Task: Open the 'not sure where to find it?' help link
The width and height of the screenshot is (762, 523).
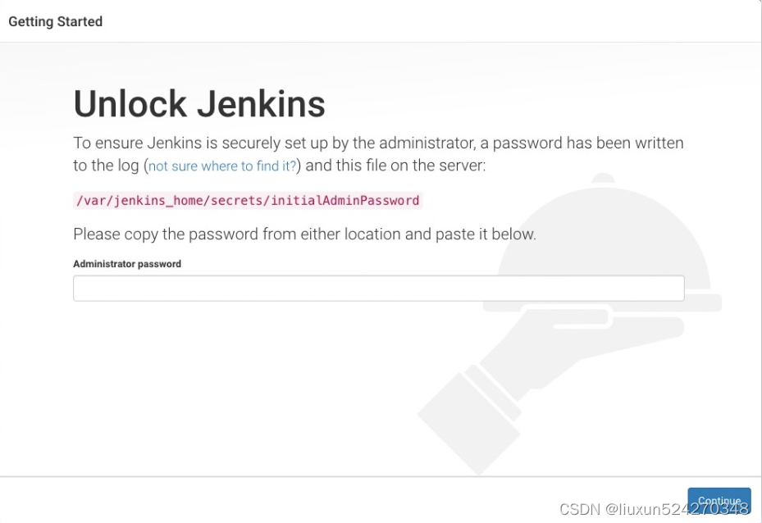Action: pyautogui.click(x=220, y=166)
